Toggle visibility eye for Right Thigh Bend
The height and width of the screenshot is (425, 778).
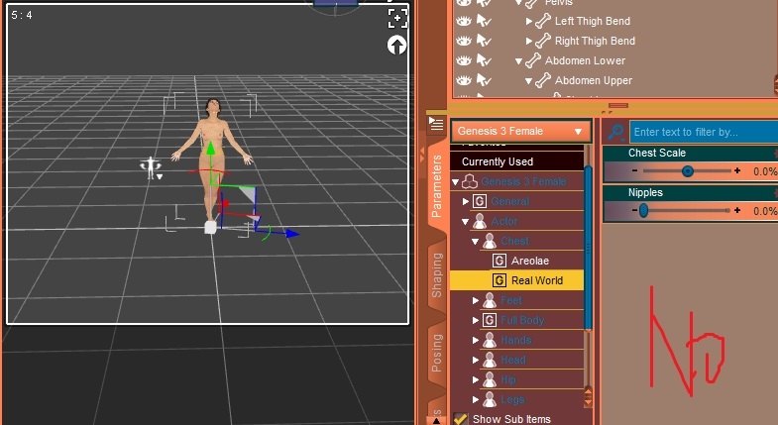[464, 41]
